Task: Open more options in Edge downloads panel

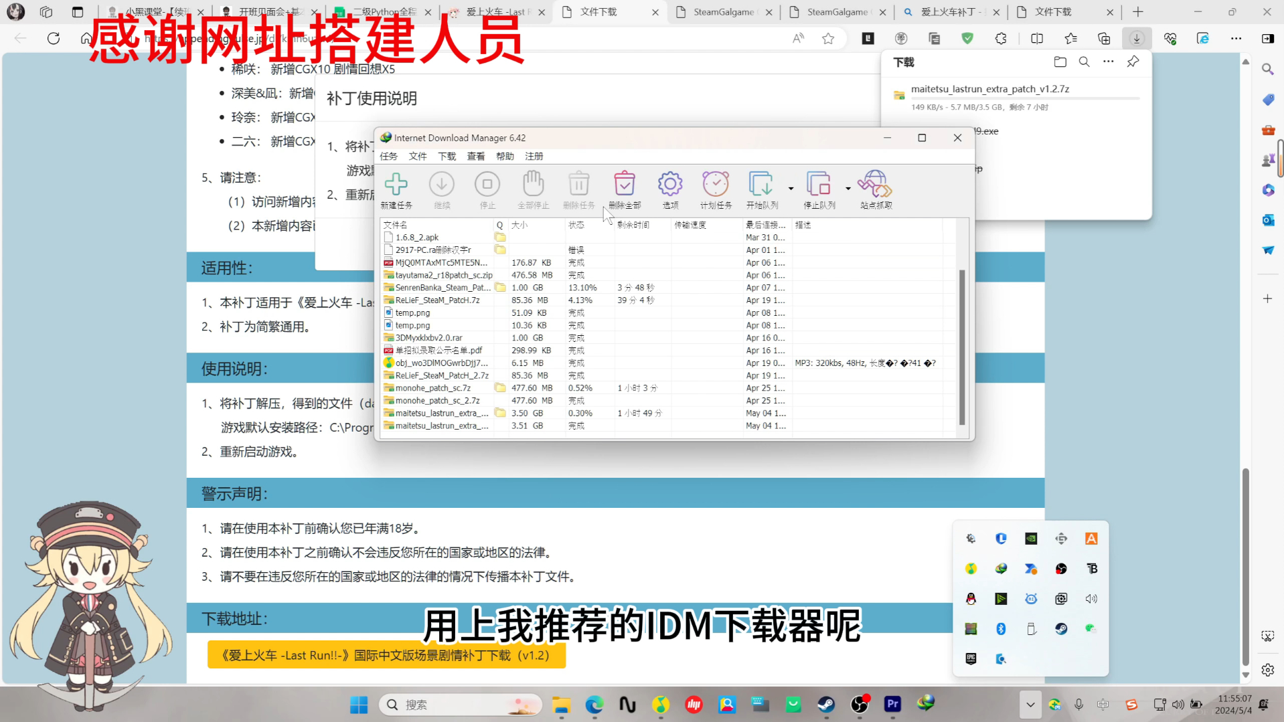Action: click(x=1109, y=62)
